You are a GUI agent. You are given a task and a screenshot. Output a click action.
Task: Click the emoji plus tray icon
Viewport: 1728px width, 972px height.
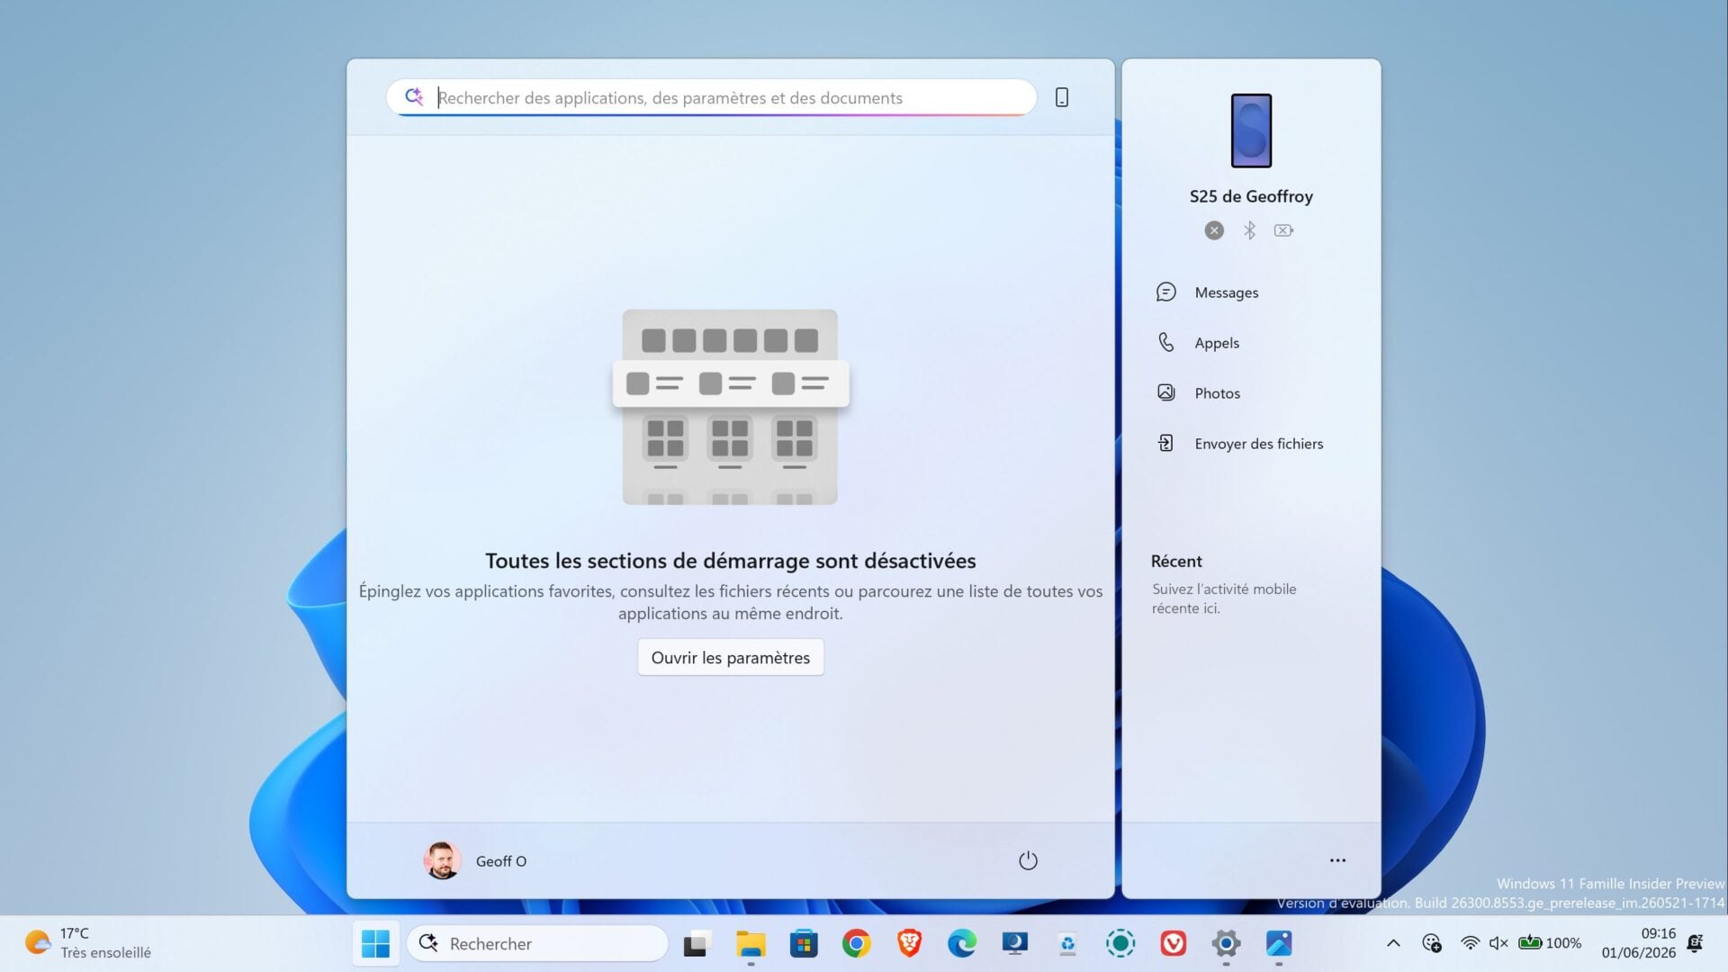click(1432, 943)
